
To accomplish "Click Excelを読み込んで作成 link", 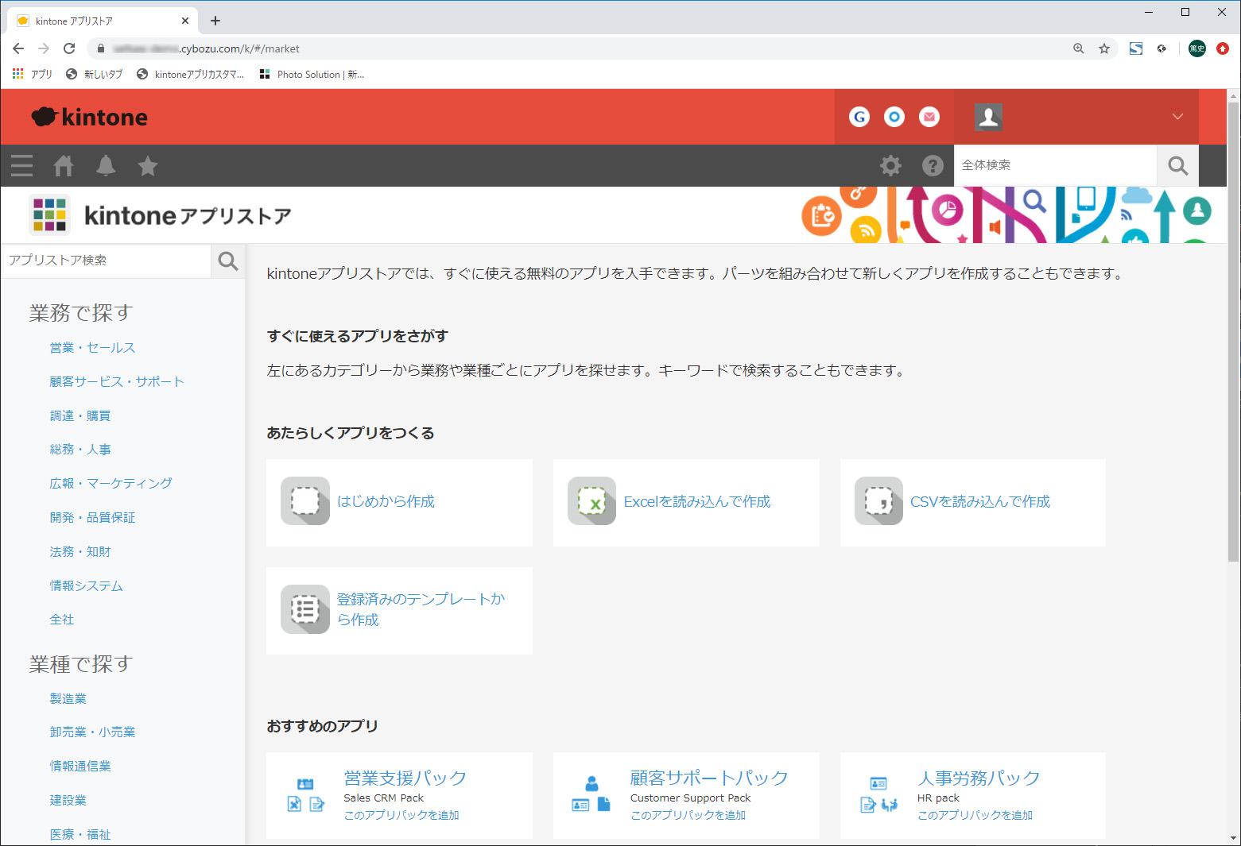I will 697,501.
